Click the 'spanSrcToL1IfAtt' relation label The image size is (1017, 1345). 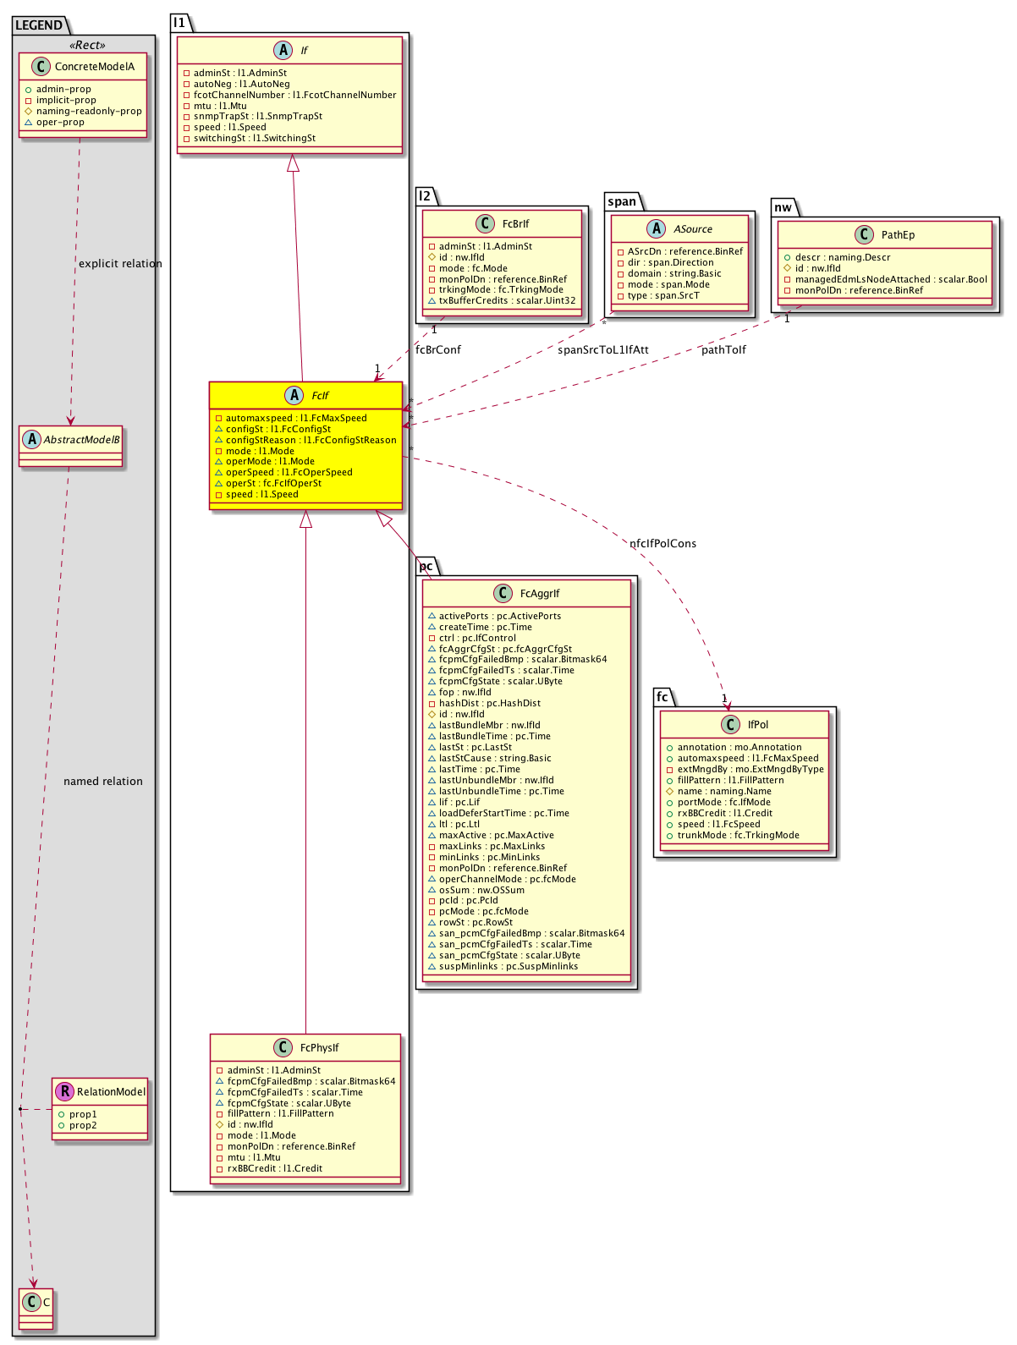coord(603,349)
